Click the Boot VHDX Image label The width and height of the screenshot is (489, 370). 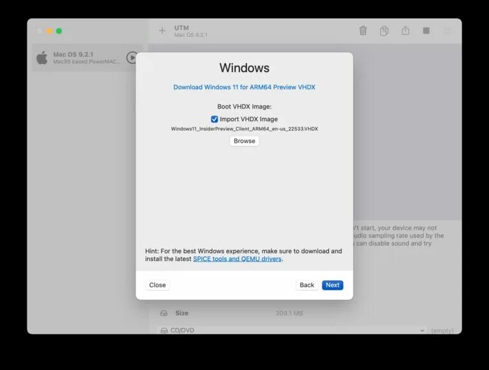pyautogui.click(x=244, y=107)
